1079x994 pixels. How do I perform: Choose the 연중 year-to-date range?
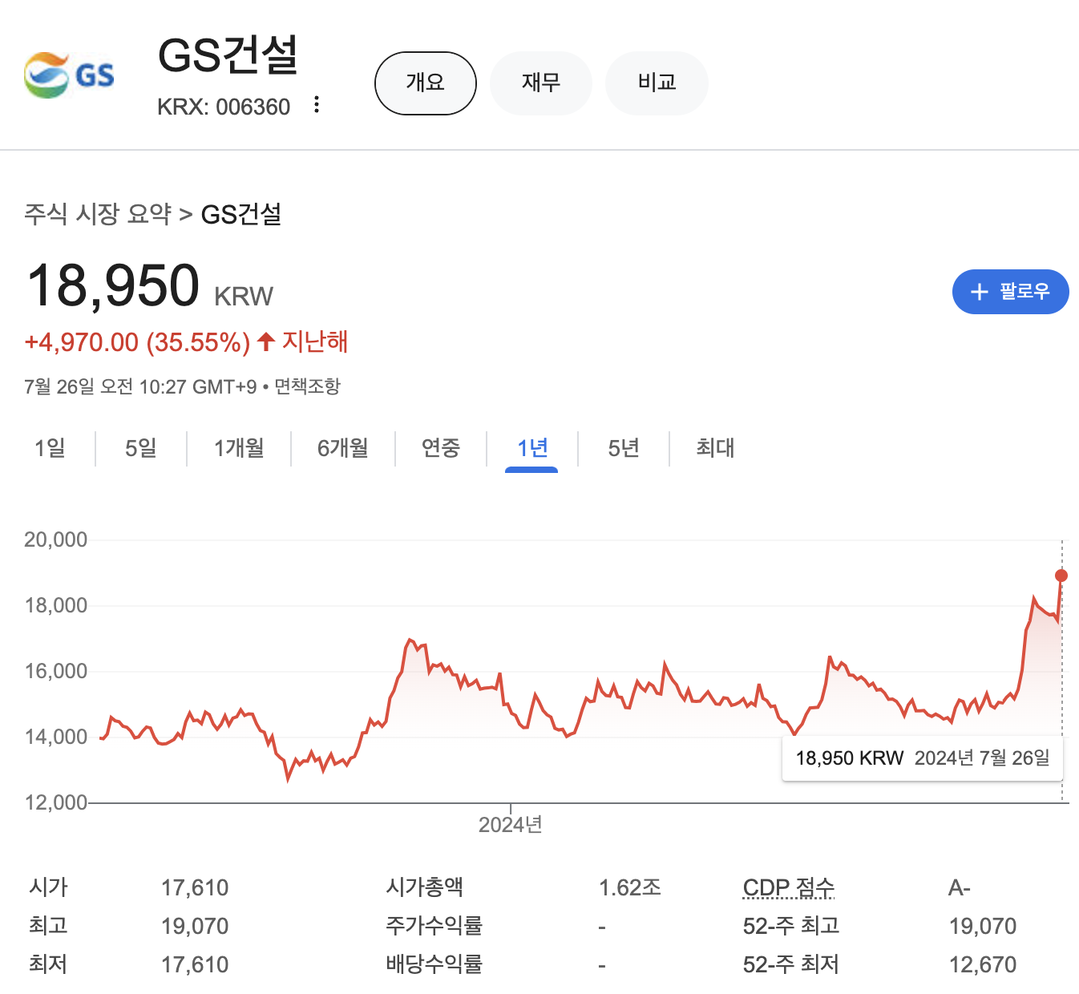pyautogui.click(x=441, y=447)
